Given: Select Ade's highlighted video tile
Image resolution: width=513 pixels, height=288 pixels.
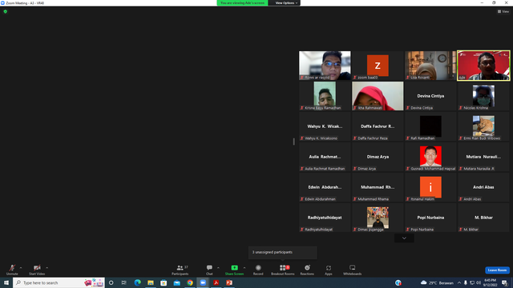Looking at the screenshot, I should point(483,66).
